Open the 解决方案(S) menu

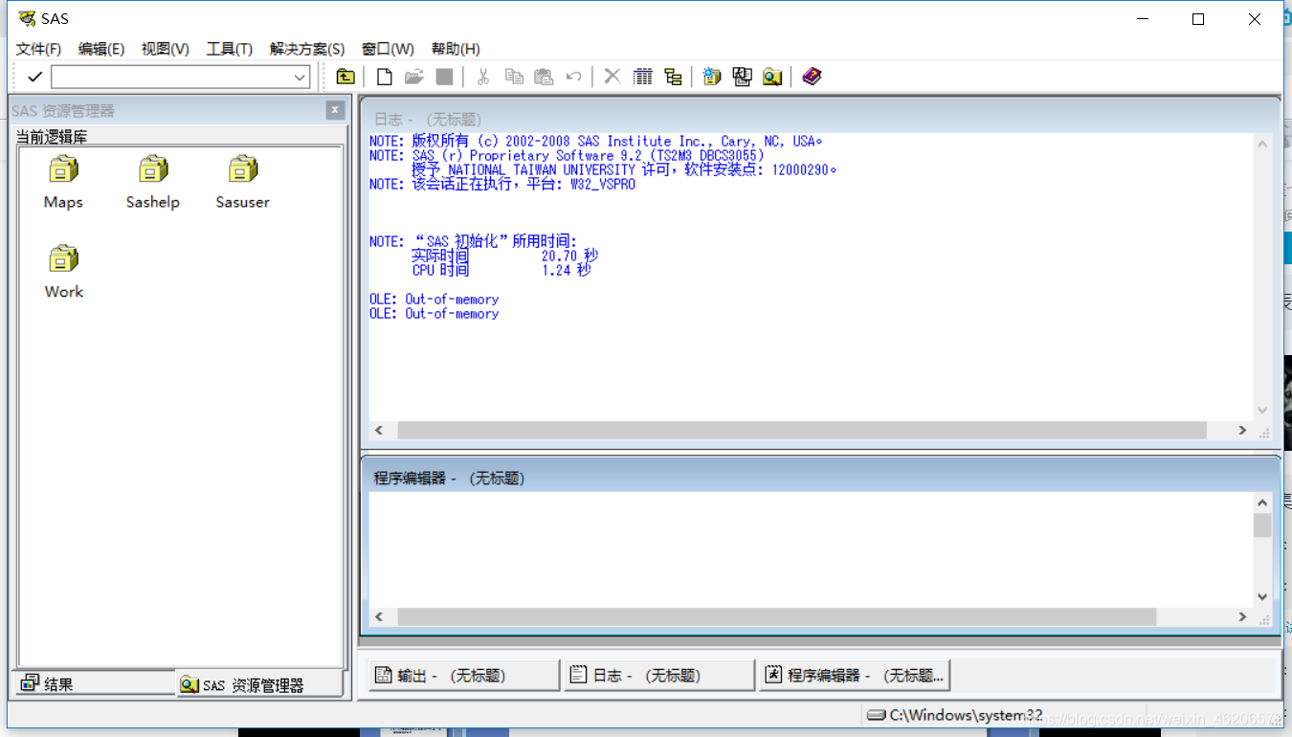pyautogui.click(x=307, y=49)
